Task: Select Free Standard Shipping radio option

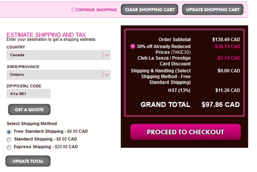Action: click(x=9, y=131)
